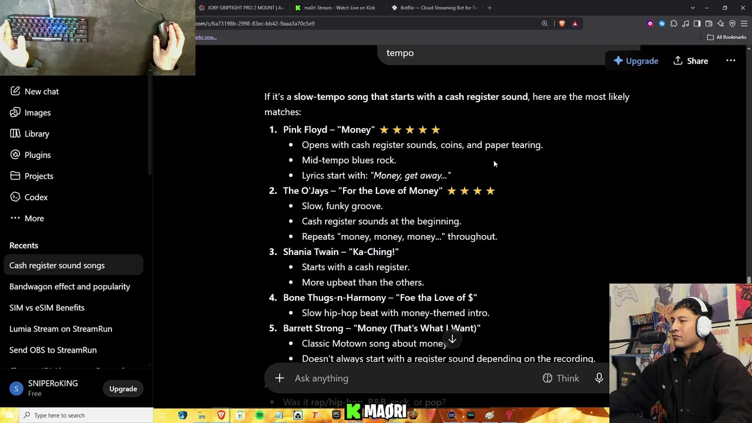Screen dimensions: 752x423
Task: Open the tab search dropdown chevron
Action: [693, 8]
